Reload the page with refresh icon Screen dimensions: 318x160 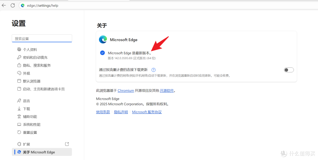13,6
